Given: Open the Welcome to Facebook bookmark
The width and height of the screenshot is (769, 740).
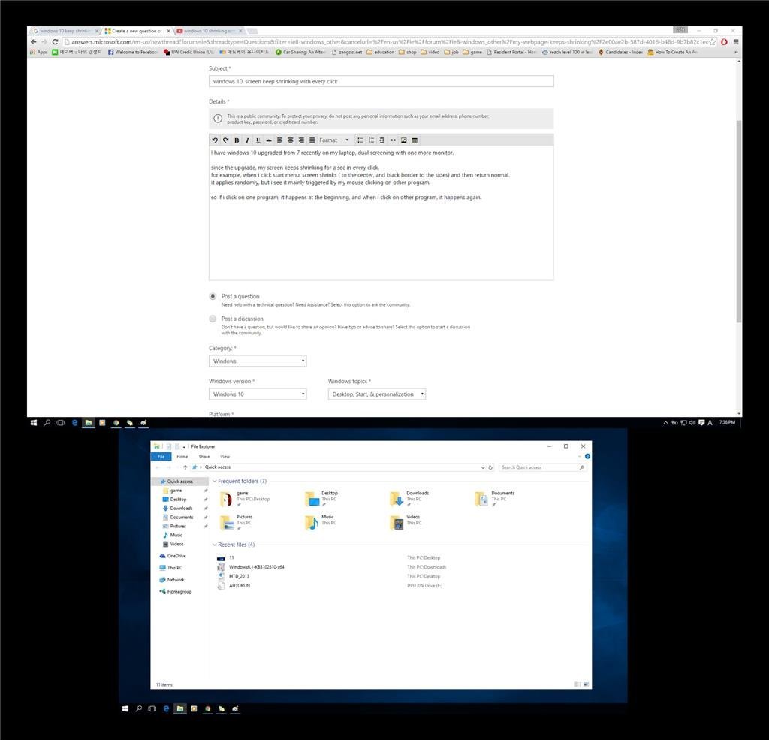Looking at the screenshot, I should click(134, 52).
